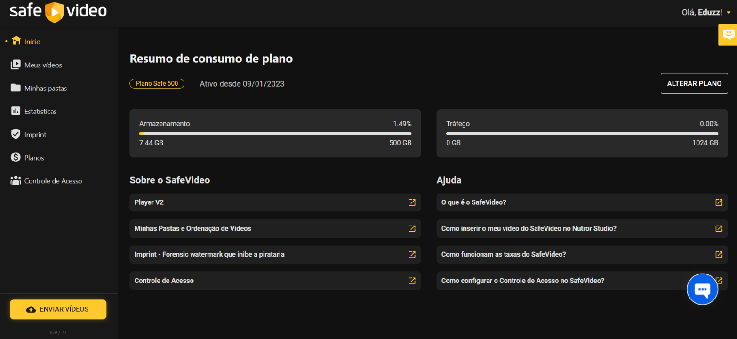
Task: Click the O que é o SafeVideo? link
Action: [473, 202]
